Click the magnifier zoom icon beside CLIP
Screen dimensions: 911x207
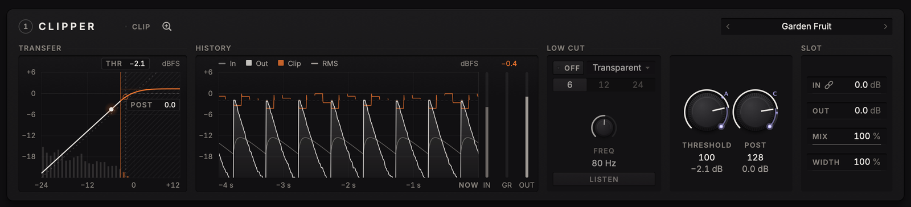(167, 26)
